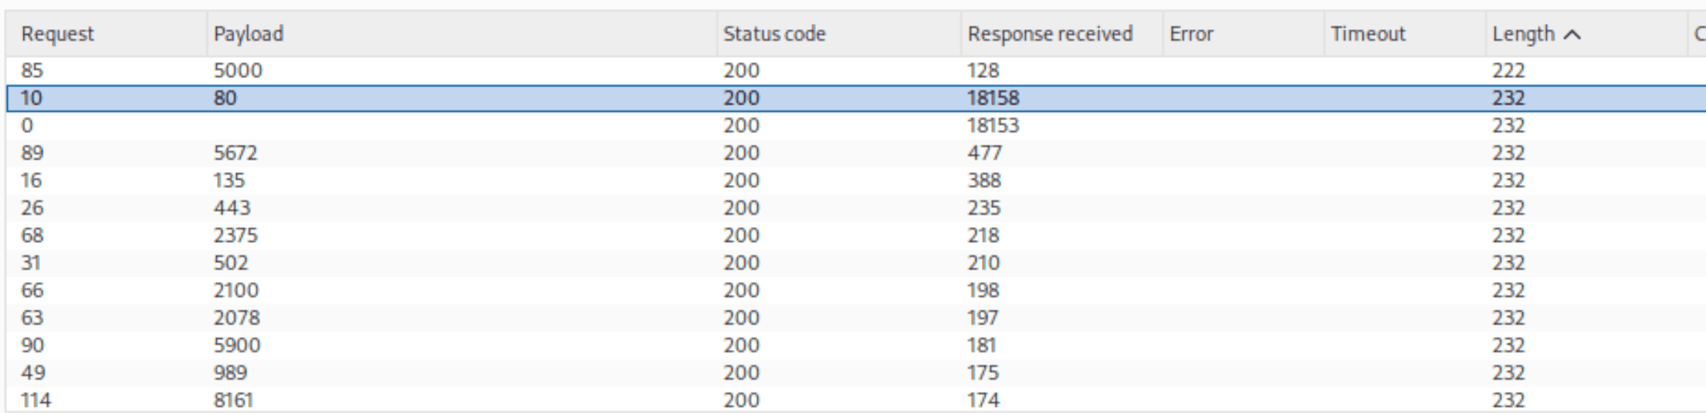Image resolution: width=1706 pixels, height=413 pixels.
Task: Sort results by the Payload column header
Action: 462,34
